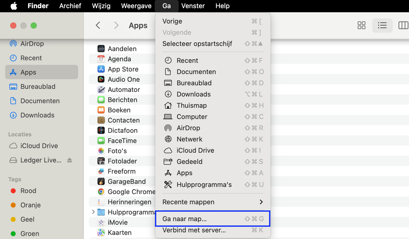The height and width of the screenshot is (239, 409).
Task: Switch to column view
Action: pos(403,25)
